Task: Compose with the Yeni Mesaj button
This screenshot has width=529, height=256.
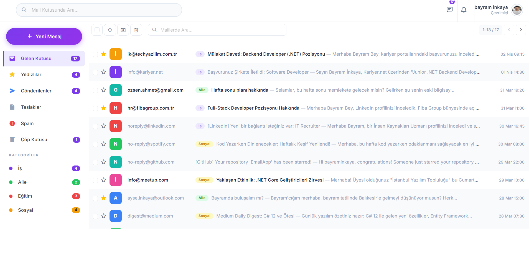Action: pos(44,36)
